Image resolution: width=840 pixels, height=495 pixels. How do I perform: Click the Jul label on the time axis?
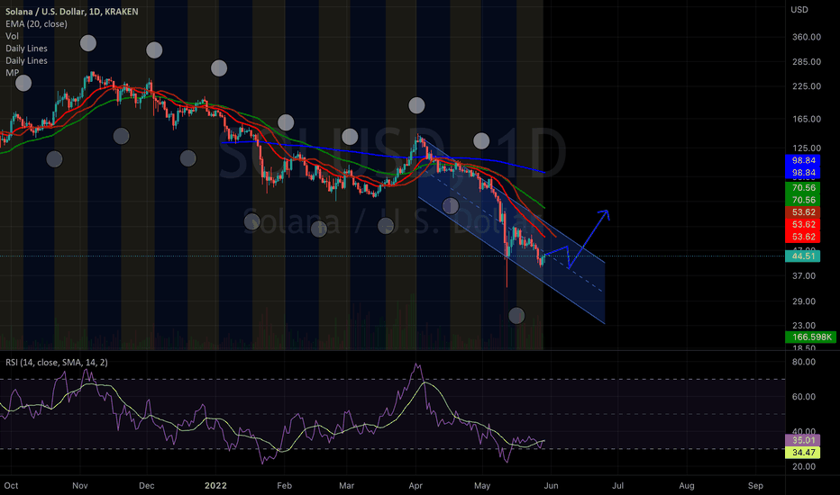(x=617, y=485)
